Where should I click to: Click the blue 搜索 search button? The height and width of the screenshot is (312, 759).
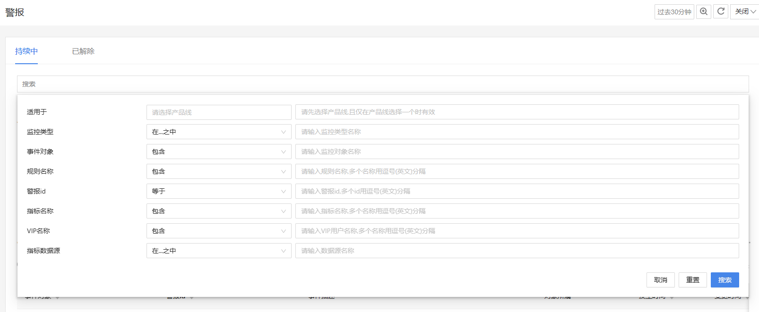click(x=724, y=280)
